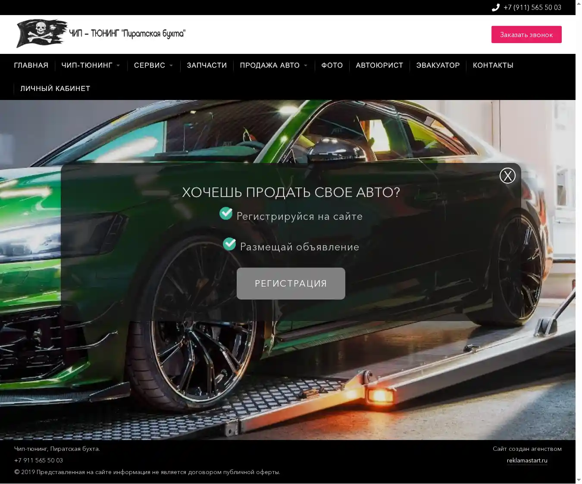The image size is (582, 484).
Task: Expand the ЧИП-ТЮНИНГ dropdown arrow
Action: pyautogui.click(x=118, y=66)
